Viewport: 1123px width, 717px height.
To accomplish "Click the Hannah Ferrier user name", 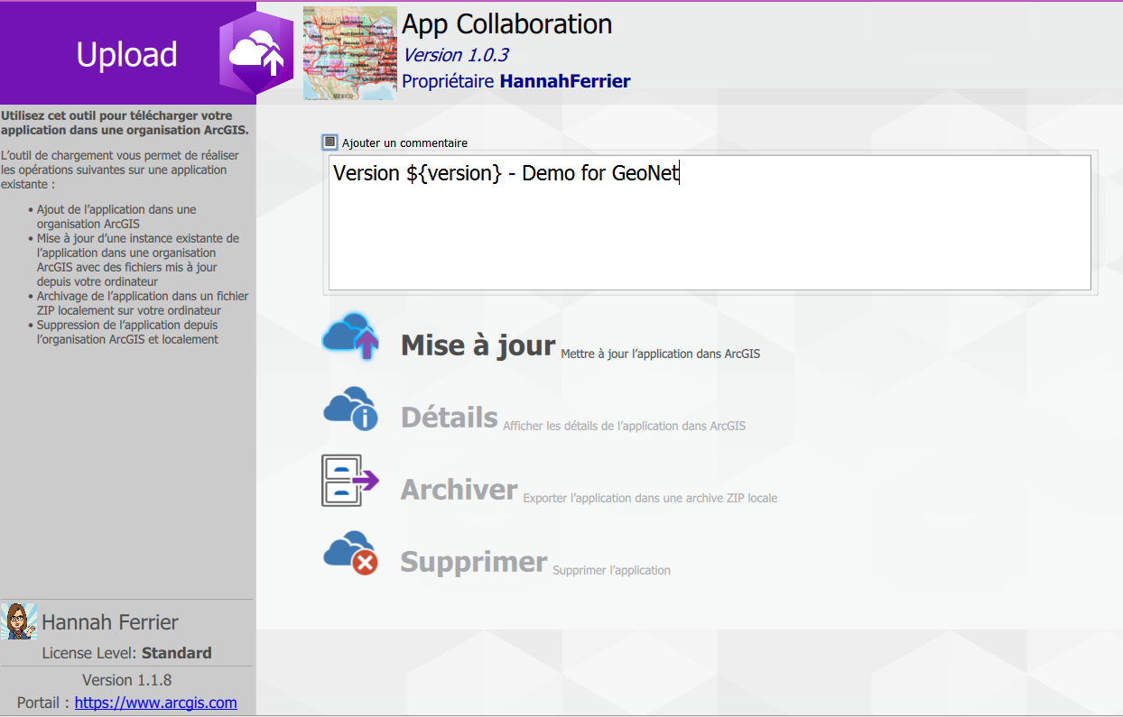I will (x=110, y=622).
